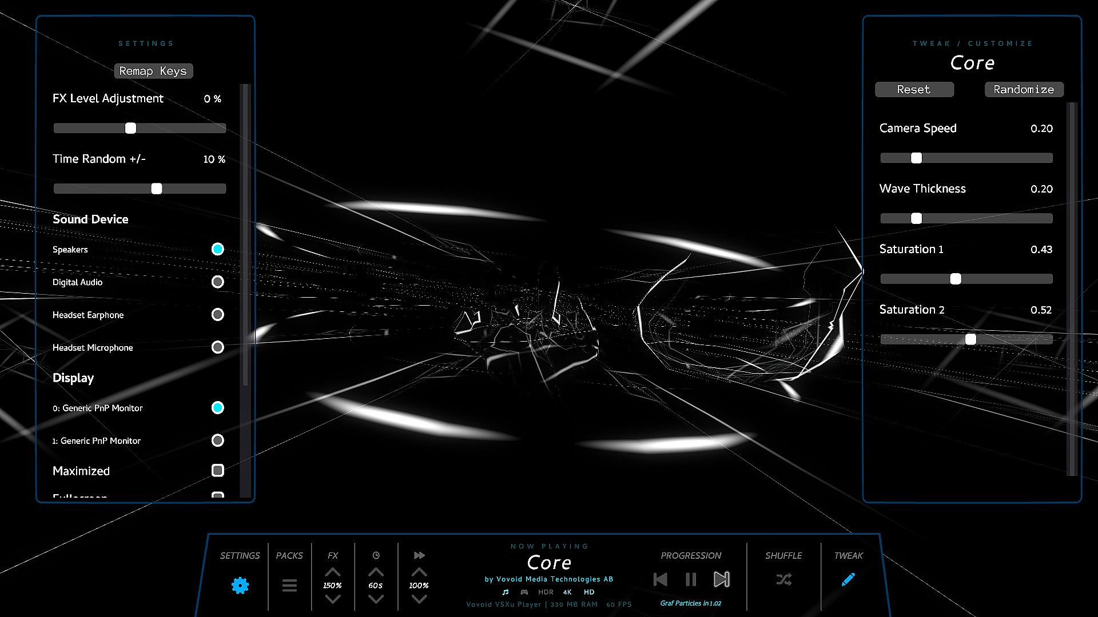The height and width of the screenshot is (617, 1098).
Task: Skip to the previous visual
Action: (660, 579)
